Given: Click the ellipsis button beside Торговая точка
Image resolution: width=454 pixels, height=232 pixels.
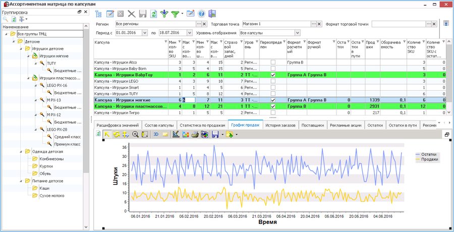Looking at the screenshot, I should pyautogui.click(x=314, y=24).
